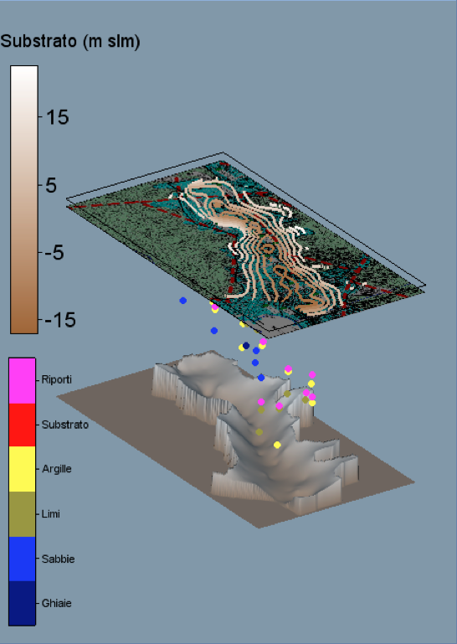Click the Ghiaie legend label

click(57, 603)
